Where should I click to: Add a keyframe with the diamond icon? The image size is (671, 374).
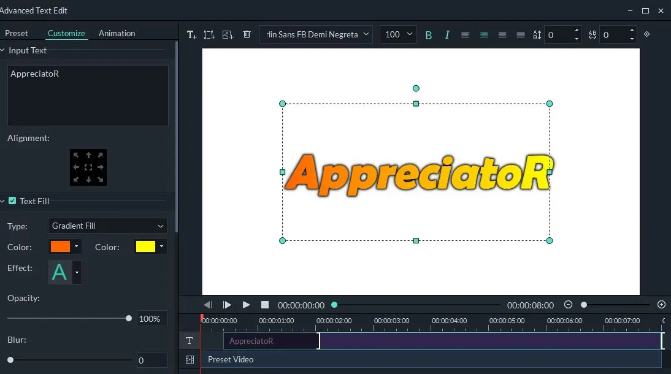pos(646,34)
